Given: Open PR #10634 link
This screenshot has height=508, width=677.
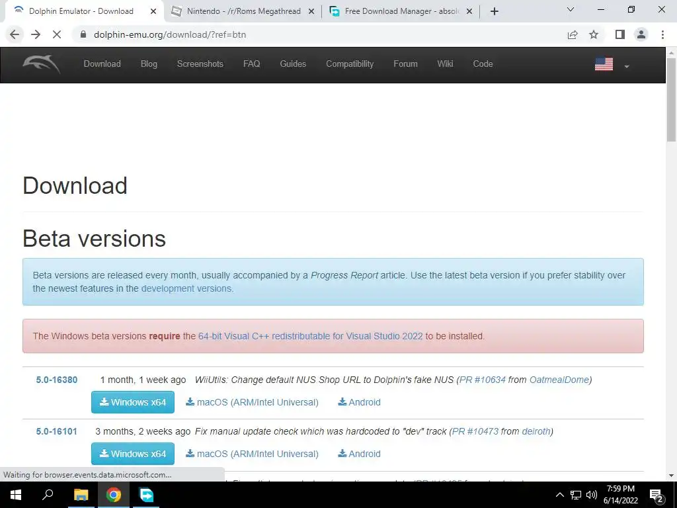Looking at the screenshot, I should coord(482,380).
